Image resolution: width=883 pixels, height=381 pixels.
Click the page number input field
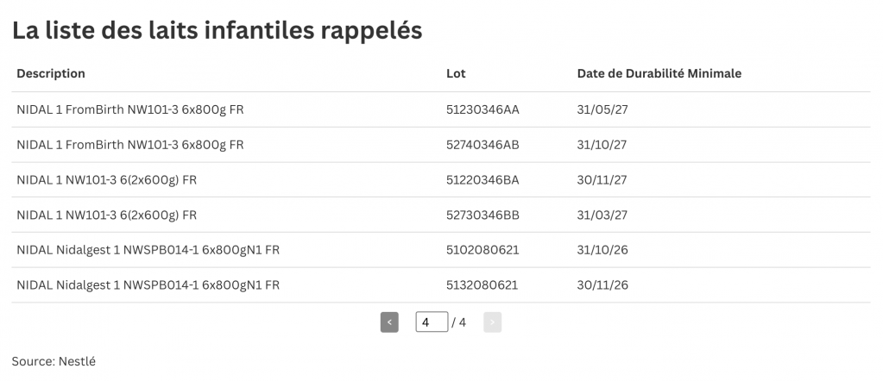[x=431, y=322]
